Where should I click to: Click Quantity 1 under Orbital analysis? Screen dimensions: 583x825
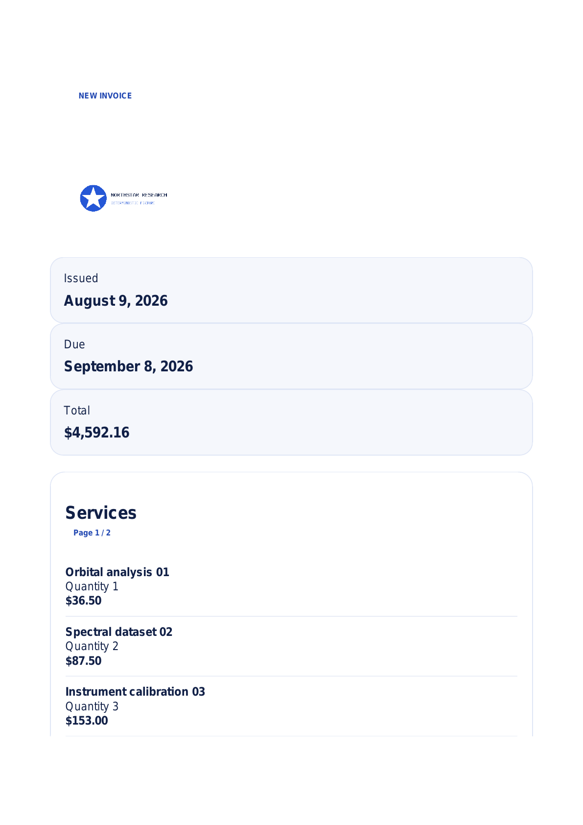(x=92, y=586)
